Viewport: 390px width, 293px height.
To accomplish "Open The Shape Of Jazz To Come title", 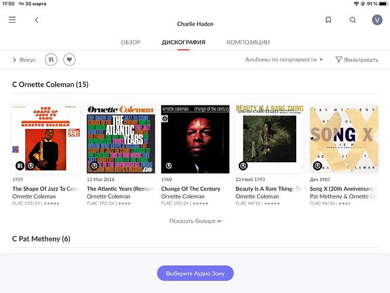I will pyautogui.click(x=46, y=189).
